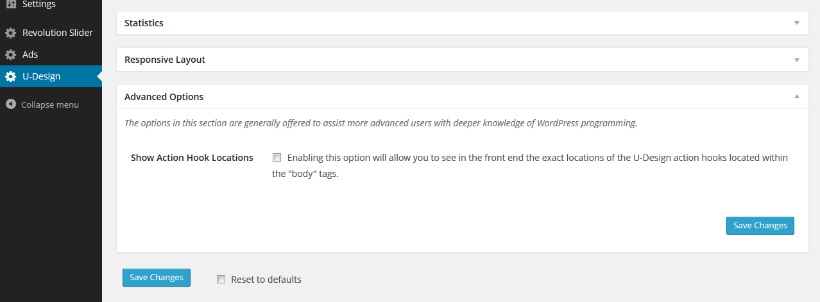The image size is (820, 302).
Task: Enable the Show Action Hook Locations checkbox
Action: pyautogui.click(x=277, y=158)
